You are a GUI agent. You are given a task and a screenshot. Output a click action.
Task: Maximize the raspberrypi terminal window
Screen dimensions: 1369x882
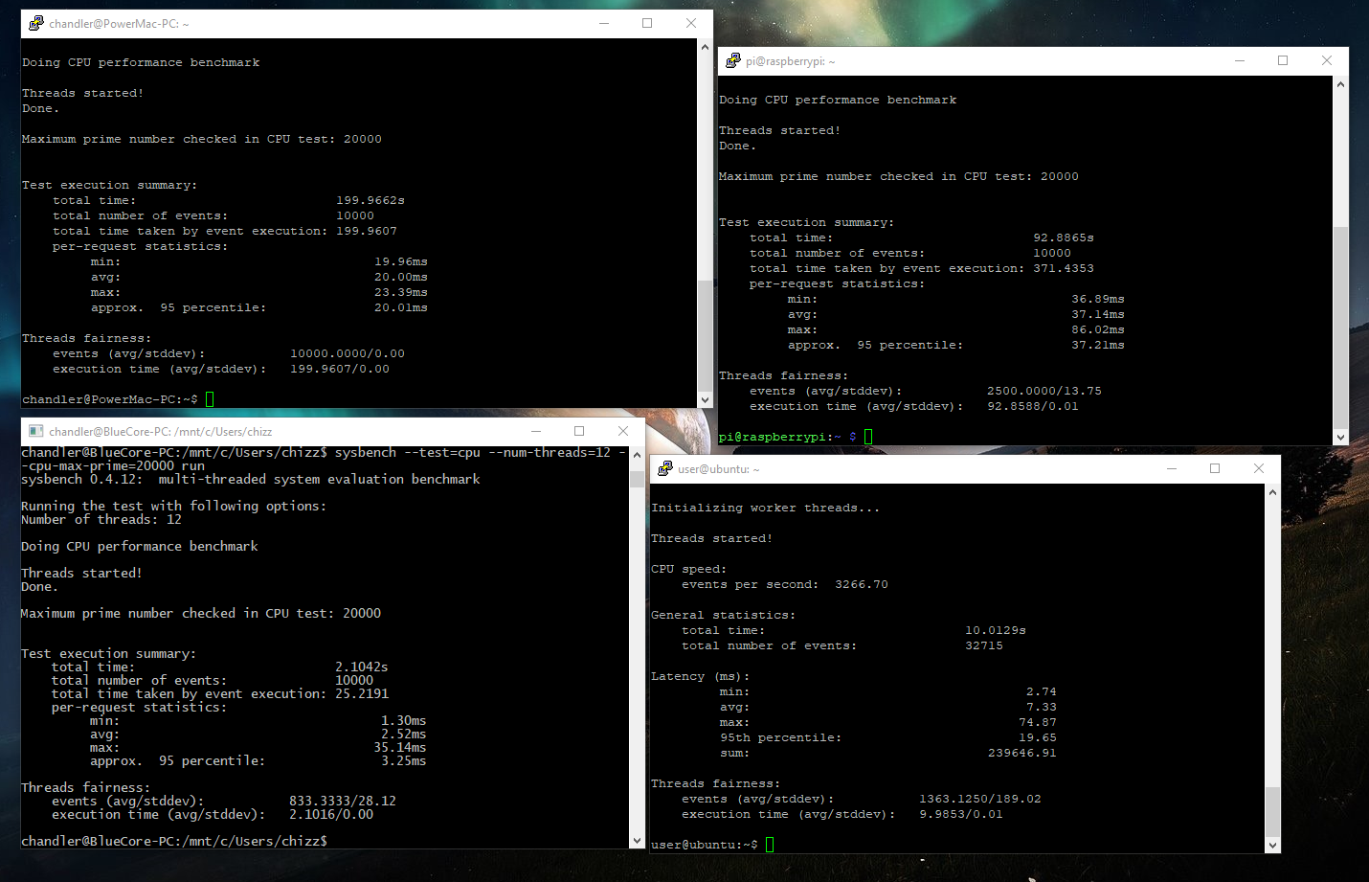pos(1283,60)
